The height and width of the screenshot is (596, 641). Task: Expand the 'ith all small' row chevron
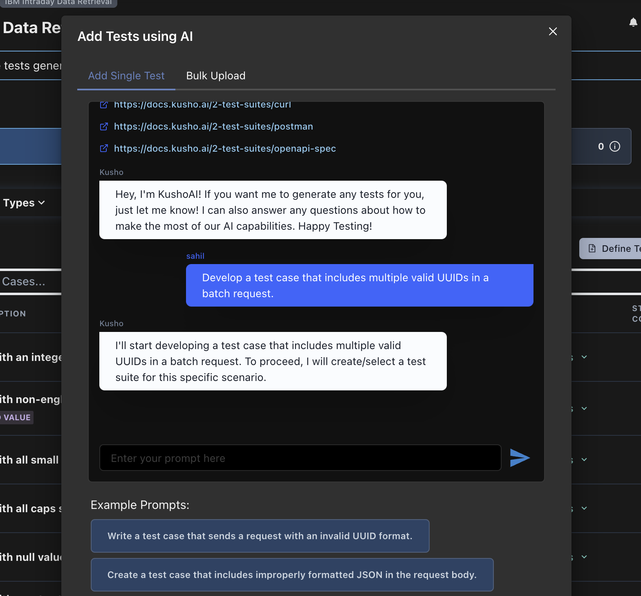point(584,459)
